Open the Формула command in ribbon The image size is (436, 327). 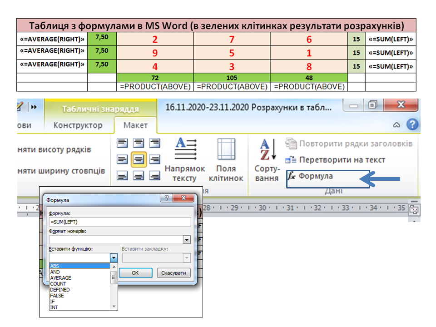[311, 176]
